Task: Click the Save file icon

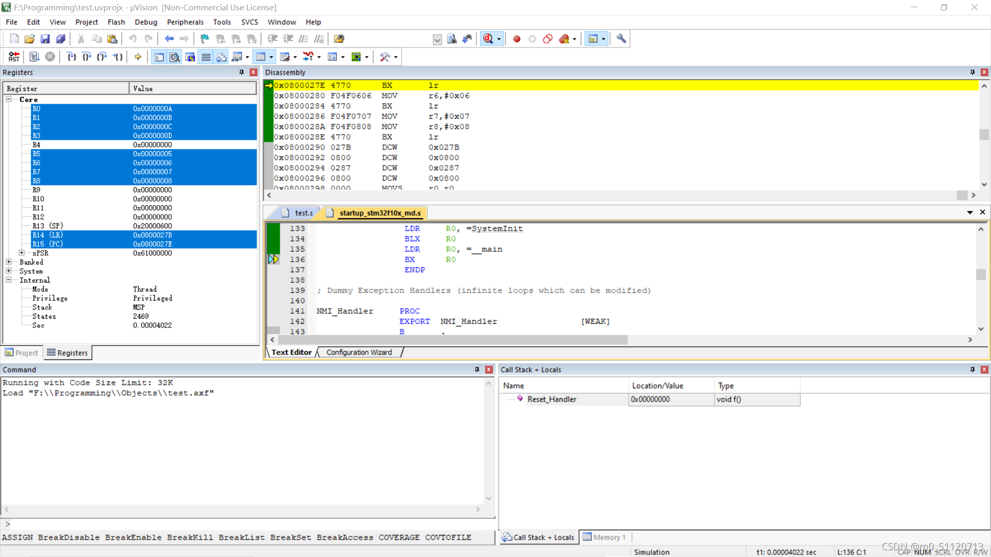Action: (x=45, y=39)
